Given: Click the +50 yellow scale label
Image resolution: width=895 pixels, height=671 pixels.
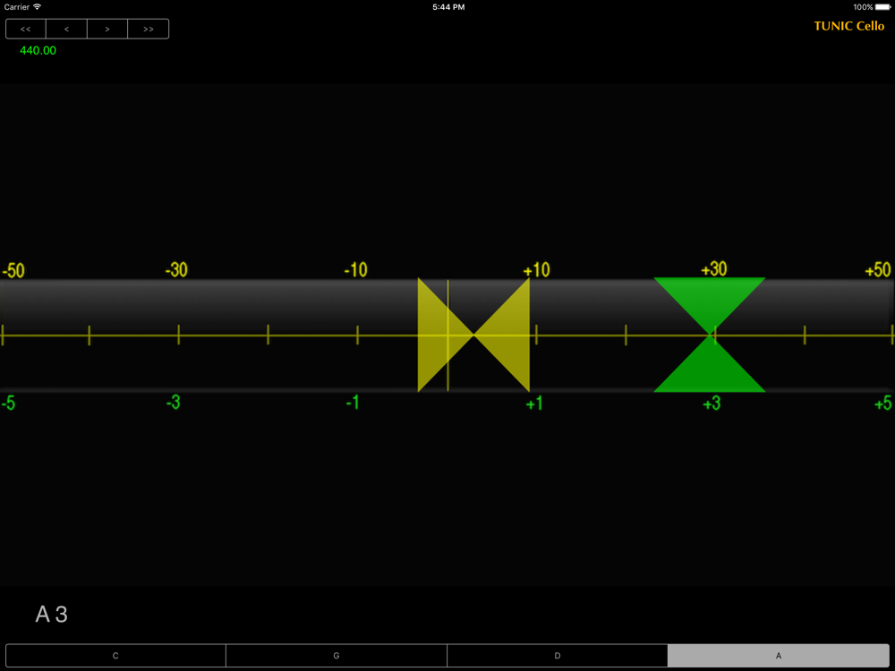Looking at the screenshot, I should (878, 270).
